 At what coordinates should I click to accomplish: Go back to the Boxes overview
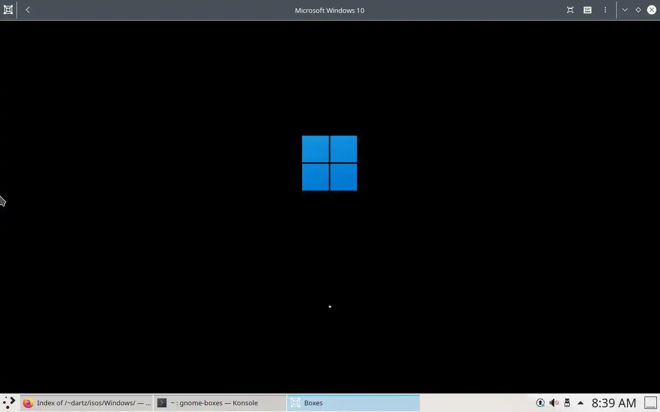(x=28, y=10)
